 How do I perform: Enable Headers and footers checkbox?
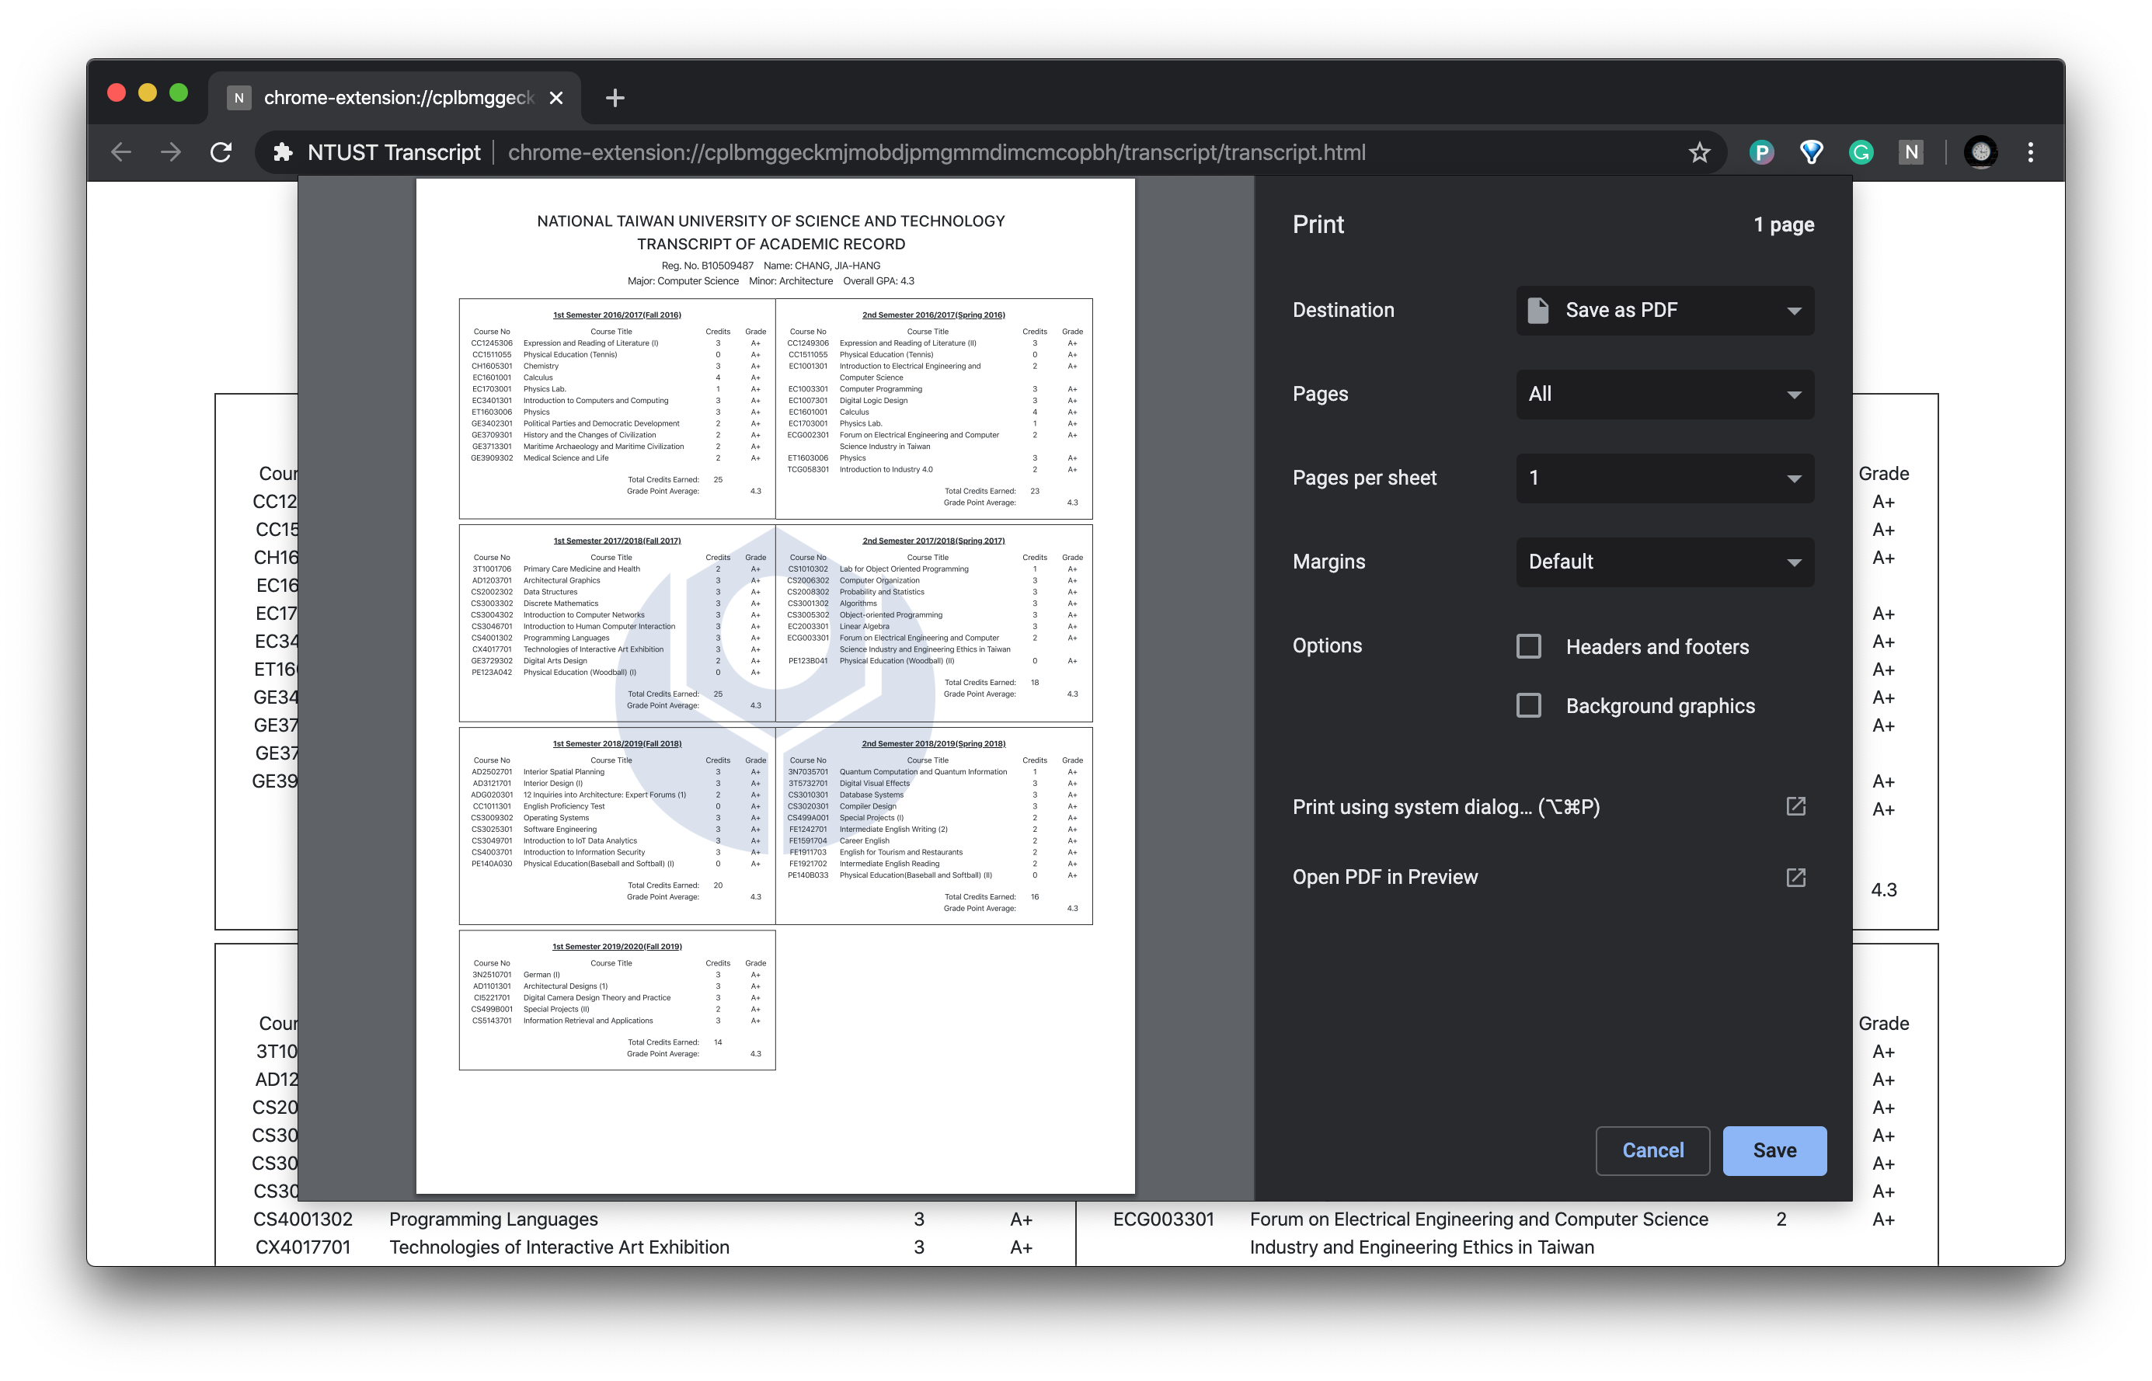(1529, 646)
